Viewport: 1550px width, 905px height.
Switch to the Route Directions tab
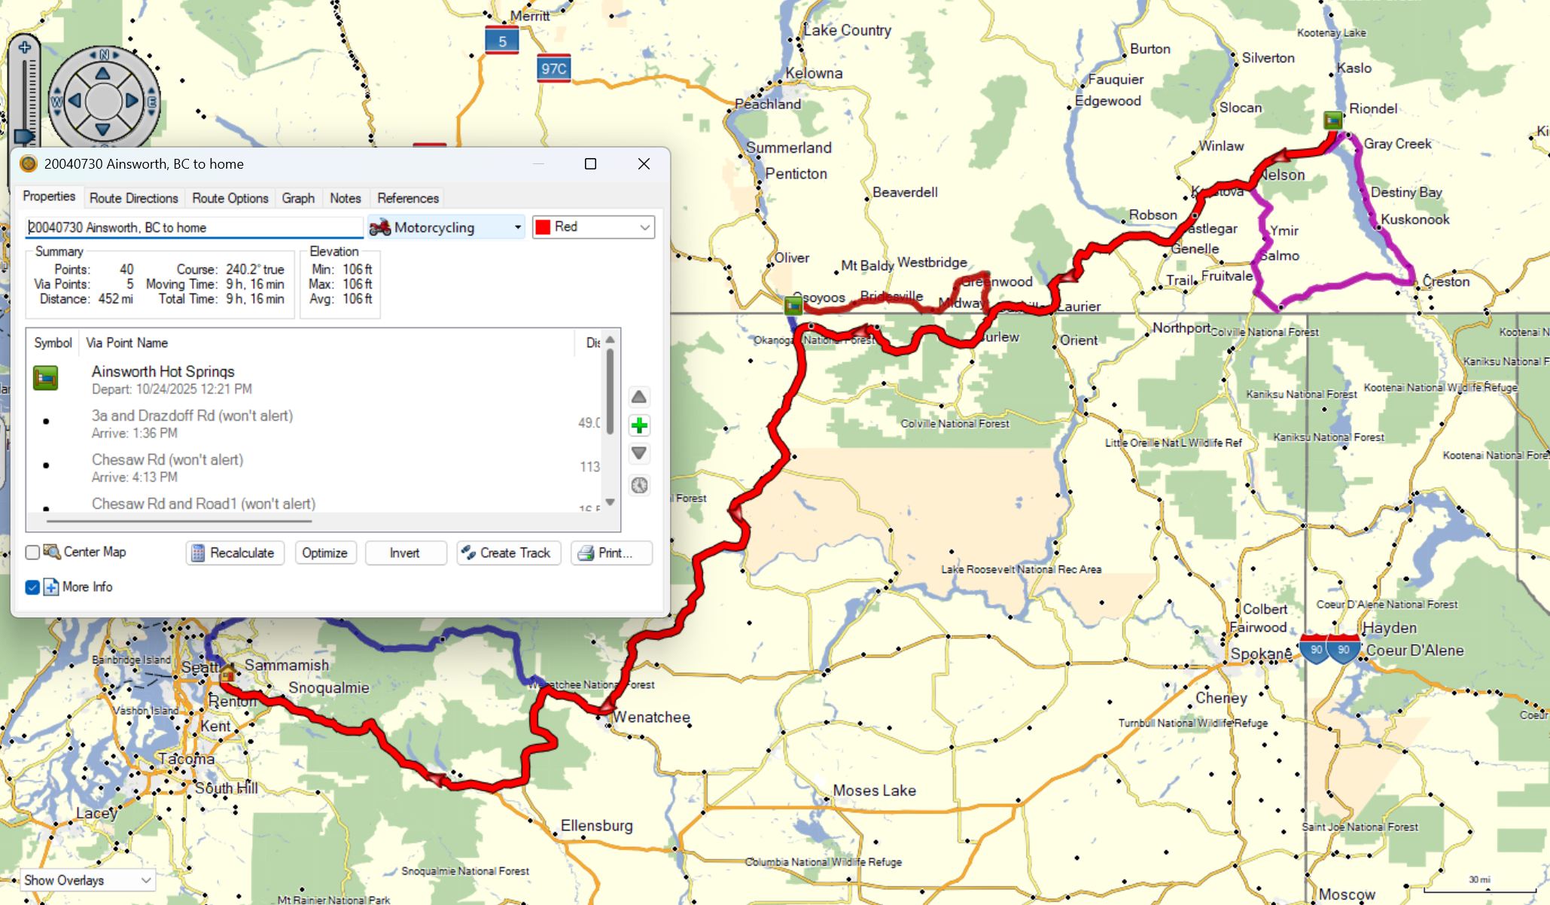pos(133,198)
